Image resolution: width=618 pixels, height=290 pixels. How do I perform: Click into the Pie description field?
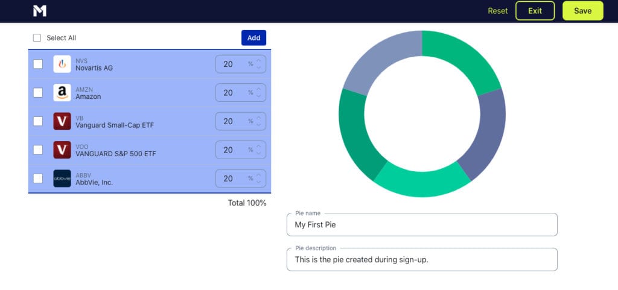pyautogui.click(x=422, y=260)
